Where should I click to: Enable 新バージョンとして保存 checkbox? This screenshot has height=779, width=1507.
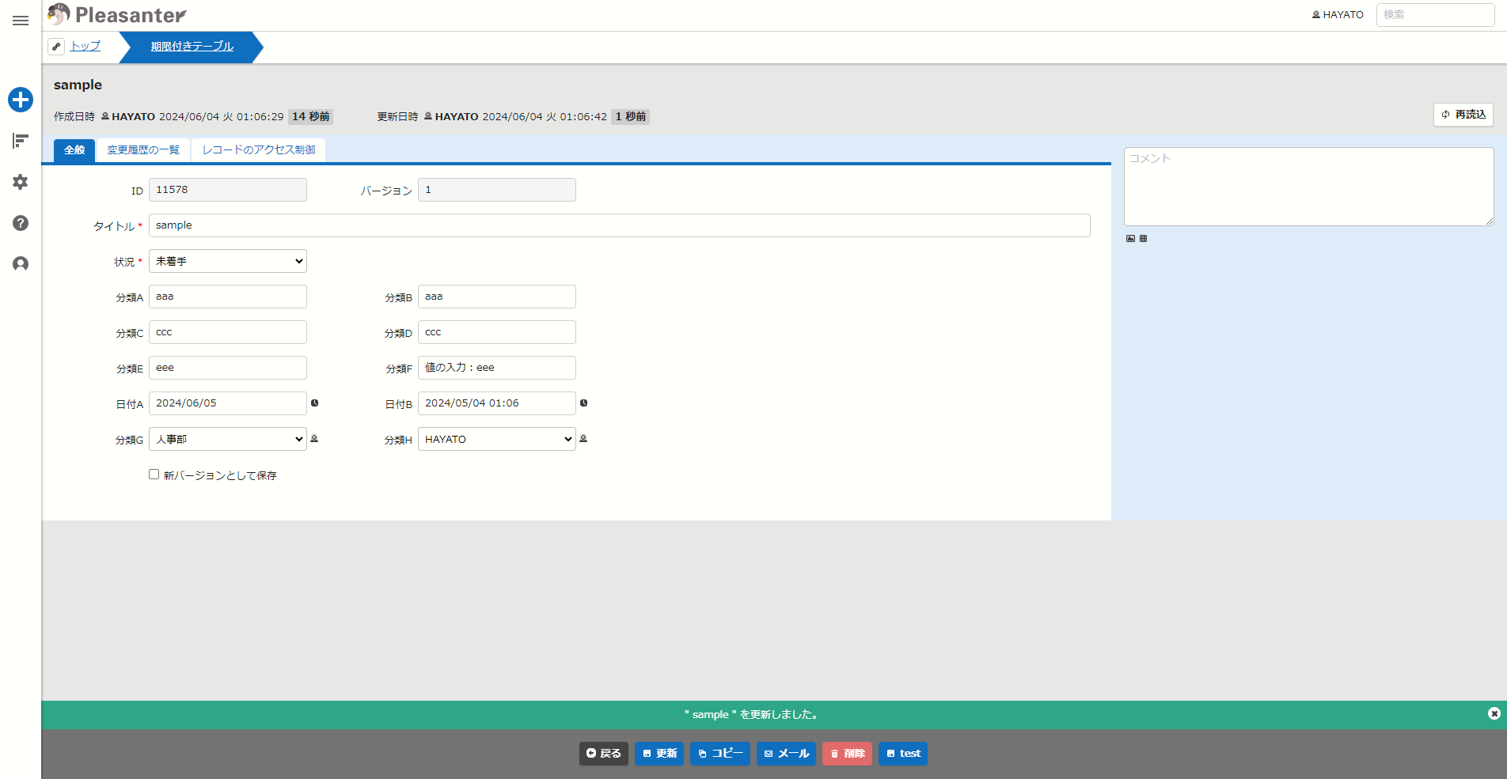coord(154,475)
